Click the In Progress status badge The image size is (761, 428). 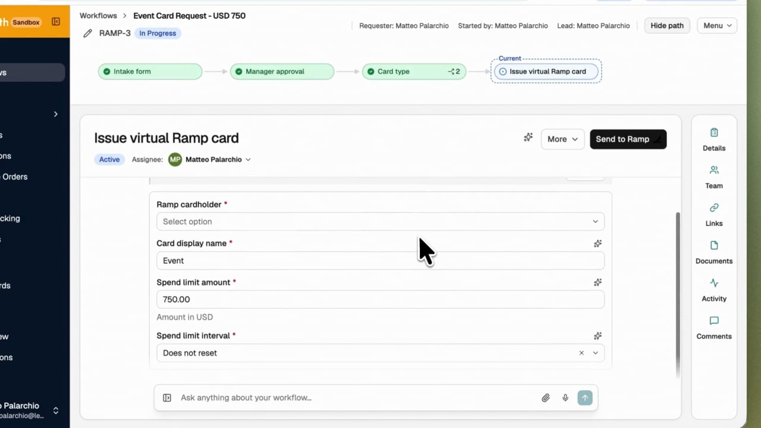coord(158,33)
